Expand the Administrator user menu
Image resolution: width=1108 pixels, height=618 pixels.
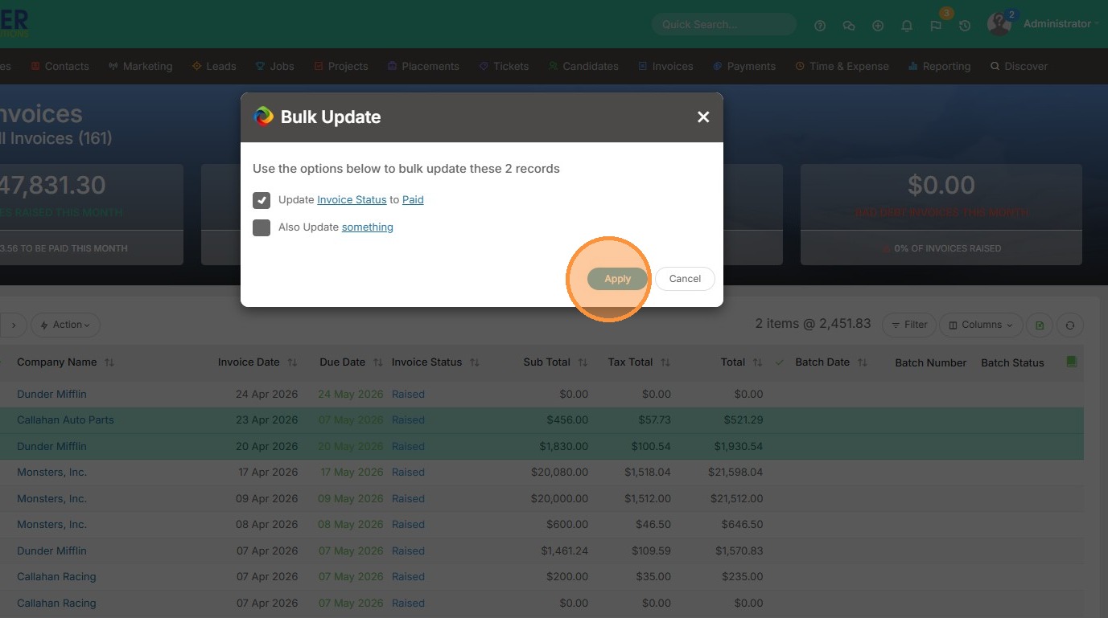pos(1061,24)
